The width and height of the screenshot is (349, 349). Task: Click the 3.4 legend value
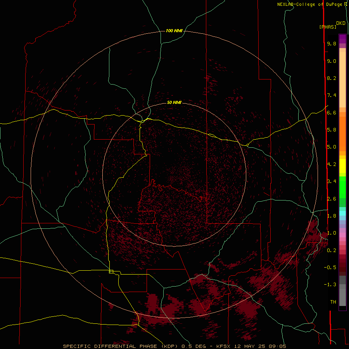[x=332, y=181]
